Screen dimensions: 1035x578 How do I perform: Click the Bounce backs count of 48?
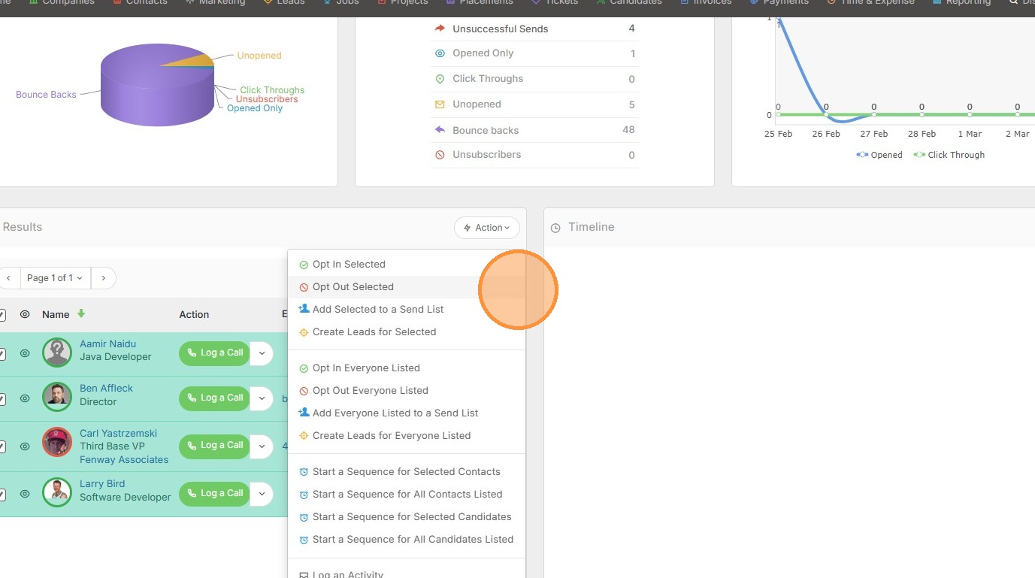(x=628, y=130)
